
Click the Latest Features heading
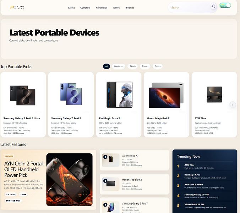click(x=13, y=144)
